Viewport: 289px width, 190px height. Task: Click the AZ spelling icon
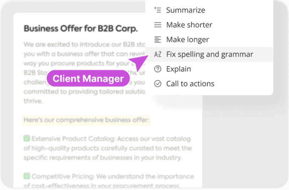point(158,54)
